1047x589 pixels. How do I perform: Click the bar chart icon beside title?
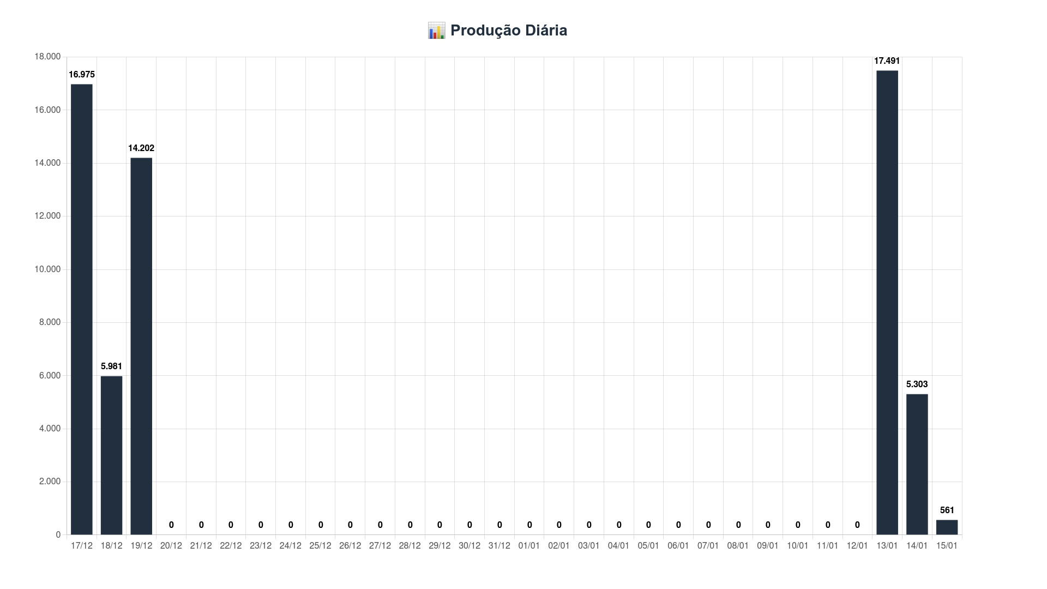click(x=436, y=31)
